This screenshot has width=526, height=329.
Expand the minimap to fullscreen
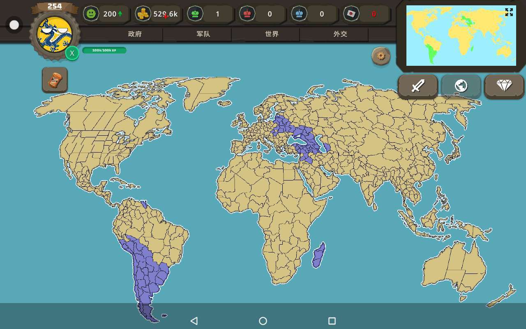509,12
